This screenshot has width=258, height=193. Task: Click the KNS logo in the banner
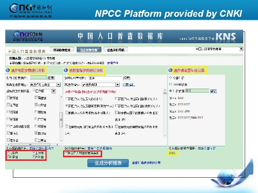click(x=226, y=36)
